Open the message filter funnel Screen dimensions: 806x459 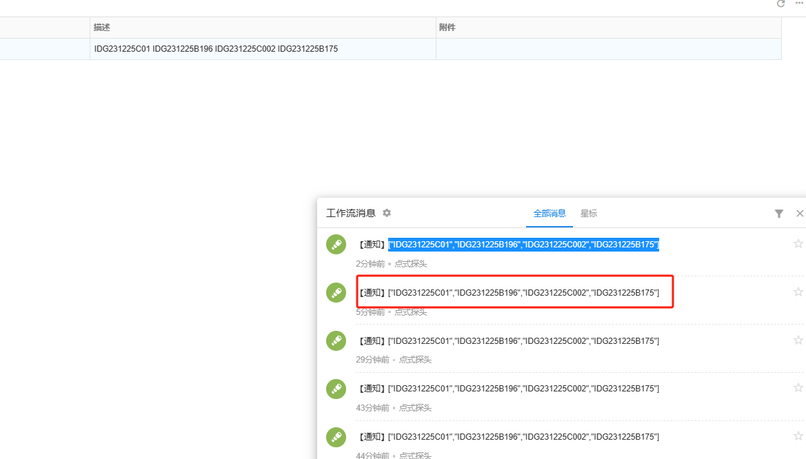[x=778, y=214]
